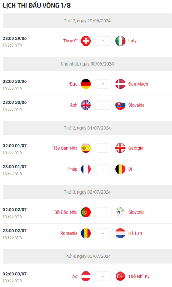The width and height of the screenshot is (172, 287).
Task: Select the Thứ 2, ngày 01/07/2024 date header
Action: point(87,128)
